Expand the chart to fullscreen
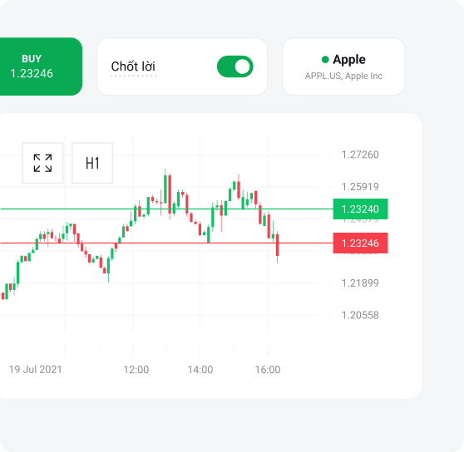This screenshot has width=464, height=452. 42,163
